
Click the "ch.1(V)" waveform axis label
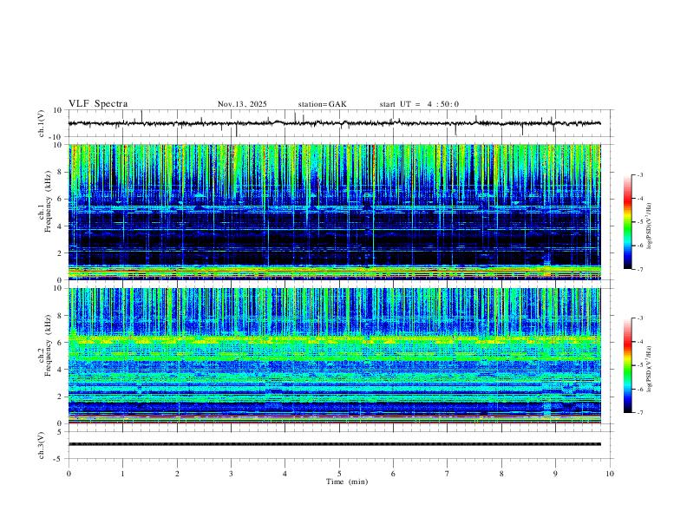click(42, 123)
